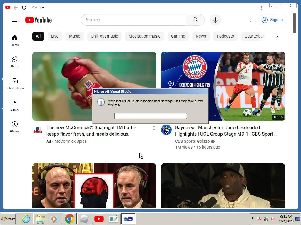The width and height of the screenshot is (301, 225).
Task: Reload the YouTube page
Action: 24,7
